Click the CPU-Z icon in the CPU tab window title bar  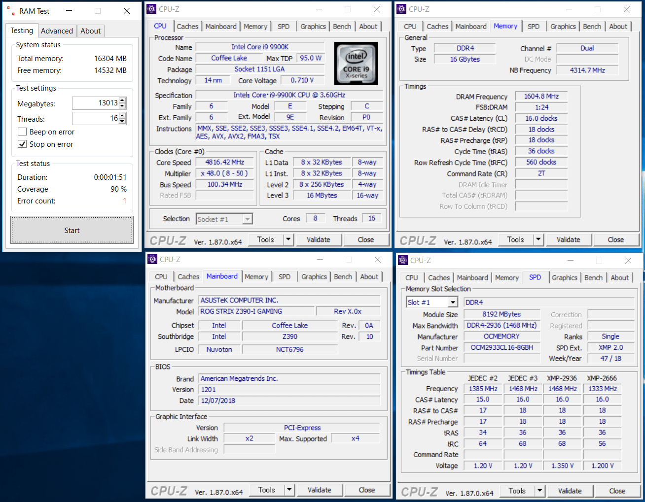(x=152, y=9)
